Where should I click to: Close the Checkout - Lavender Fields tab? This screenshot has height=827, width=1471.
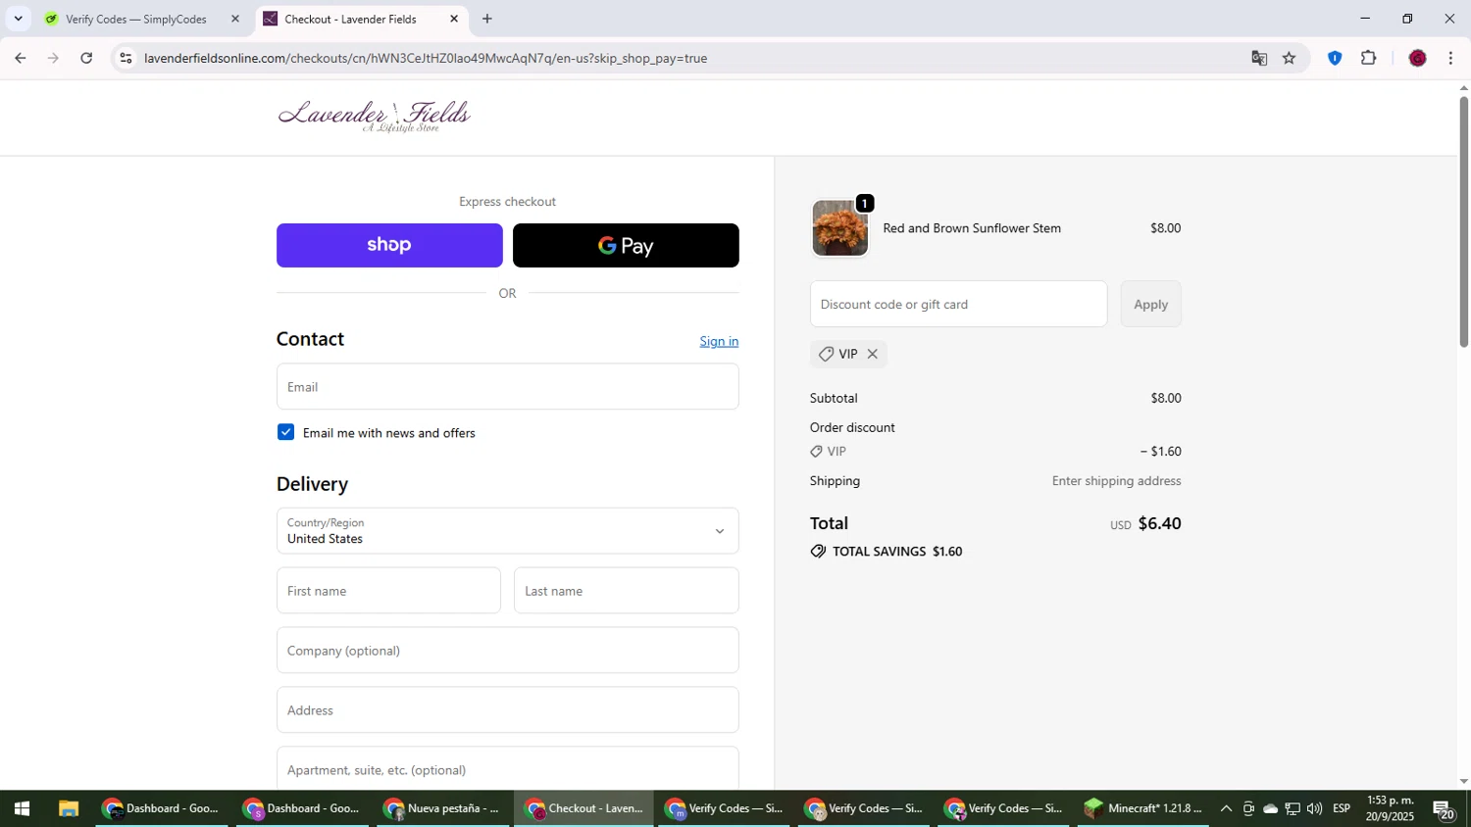click(x=454, y=19)
